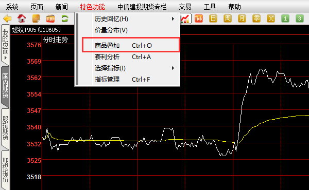Open the 交易 menu

[x=185, y=7]
